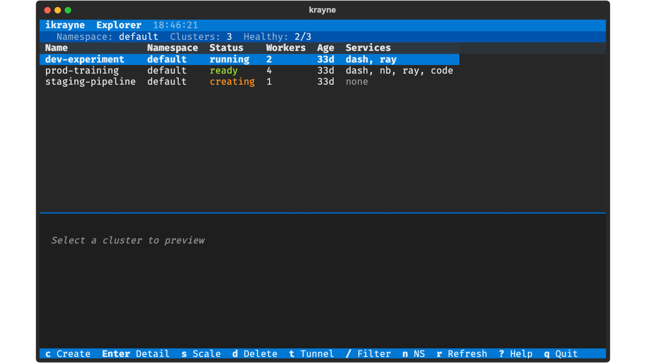
Task: Click the Namespace column header
Action: (x=173, y=48)
